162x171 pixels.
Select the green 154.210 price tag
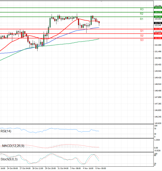158,17
